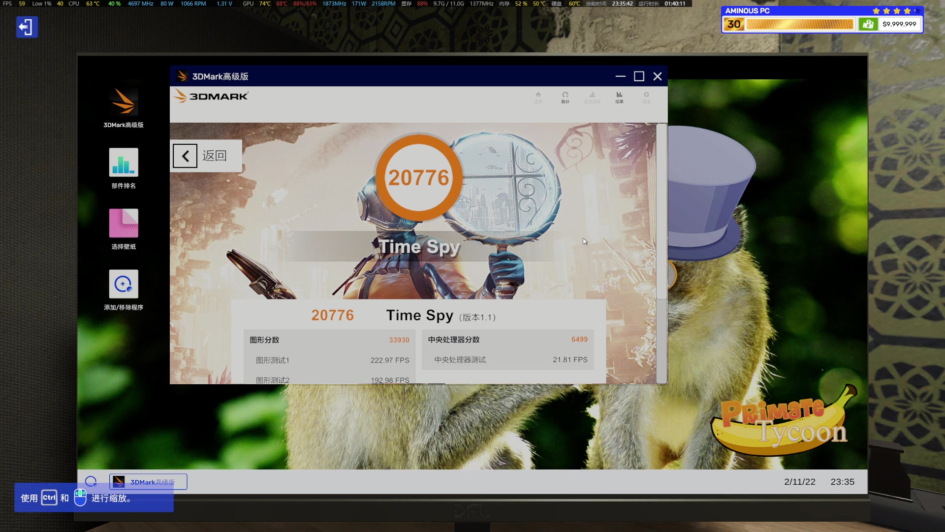Click the taskbar clock 23:35

tap(842, 482)
